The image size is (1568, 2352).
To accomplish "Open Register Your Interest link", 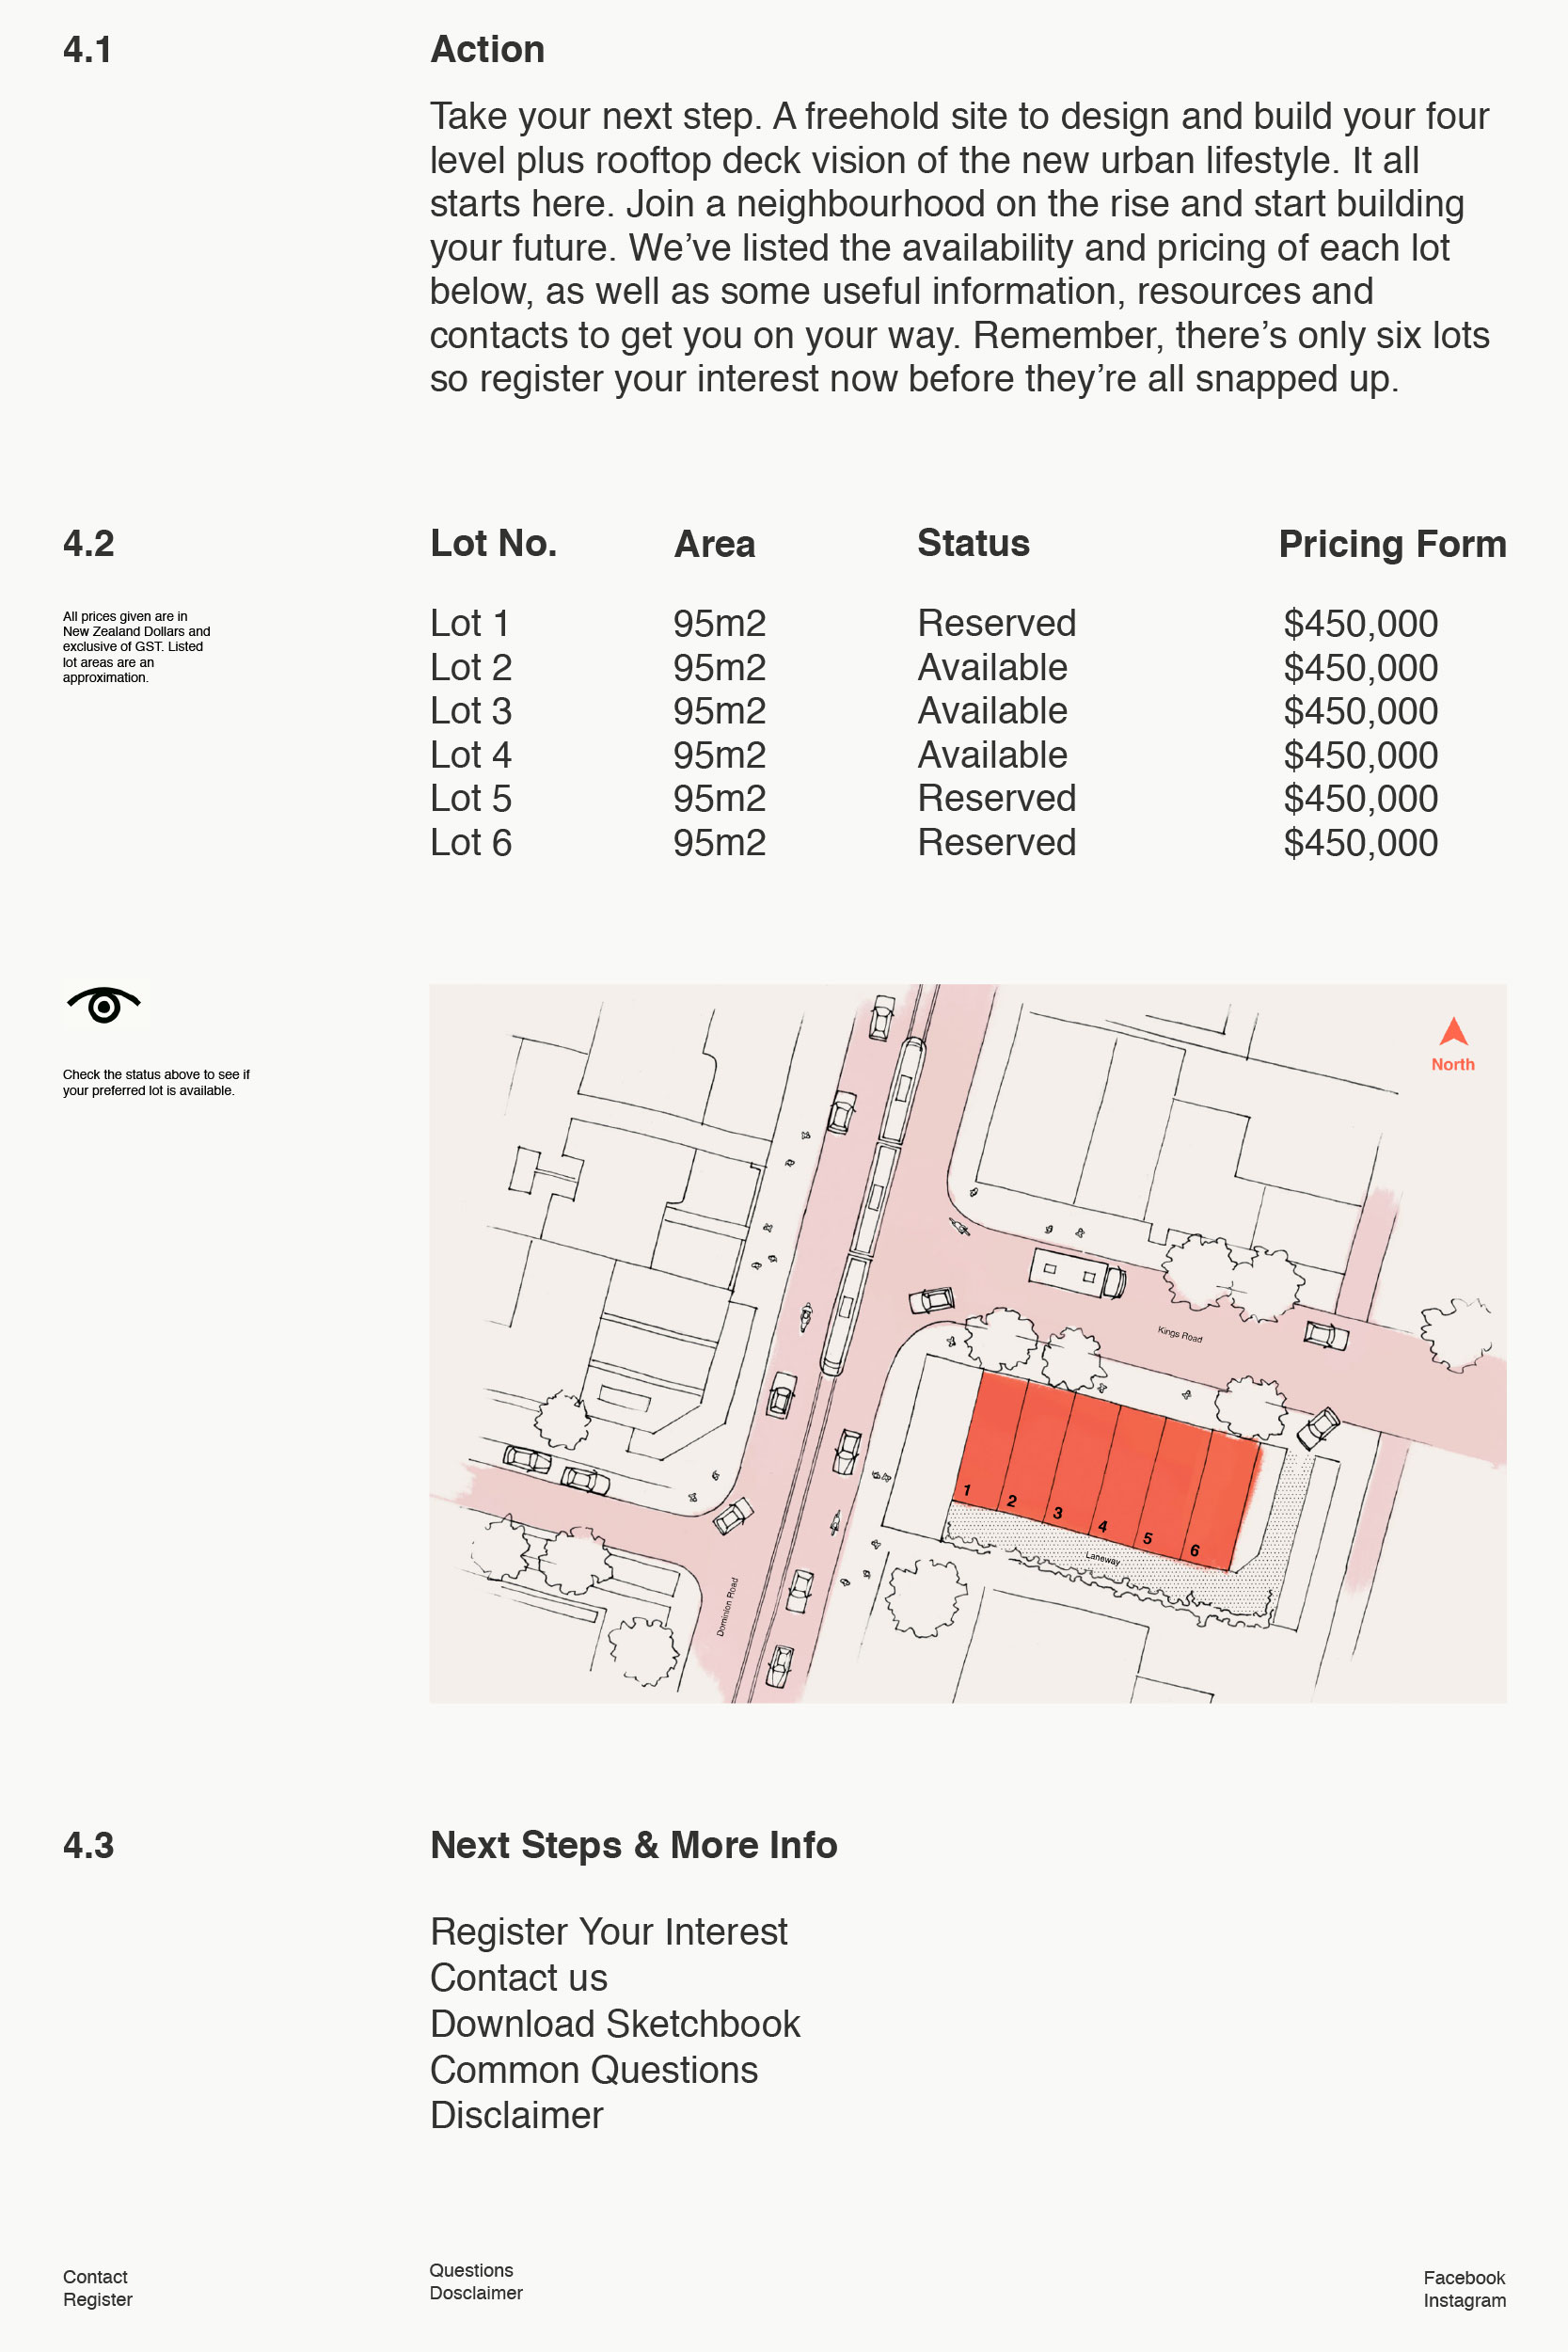I will point(608,1931).
